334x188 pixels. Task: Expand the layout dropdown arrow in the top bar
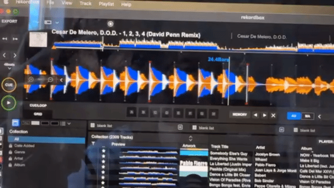(57, 23)
